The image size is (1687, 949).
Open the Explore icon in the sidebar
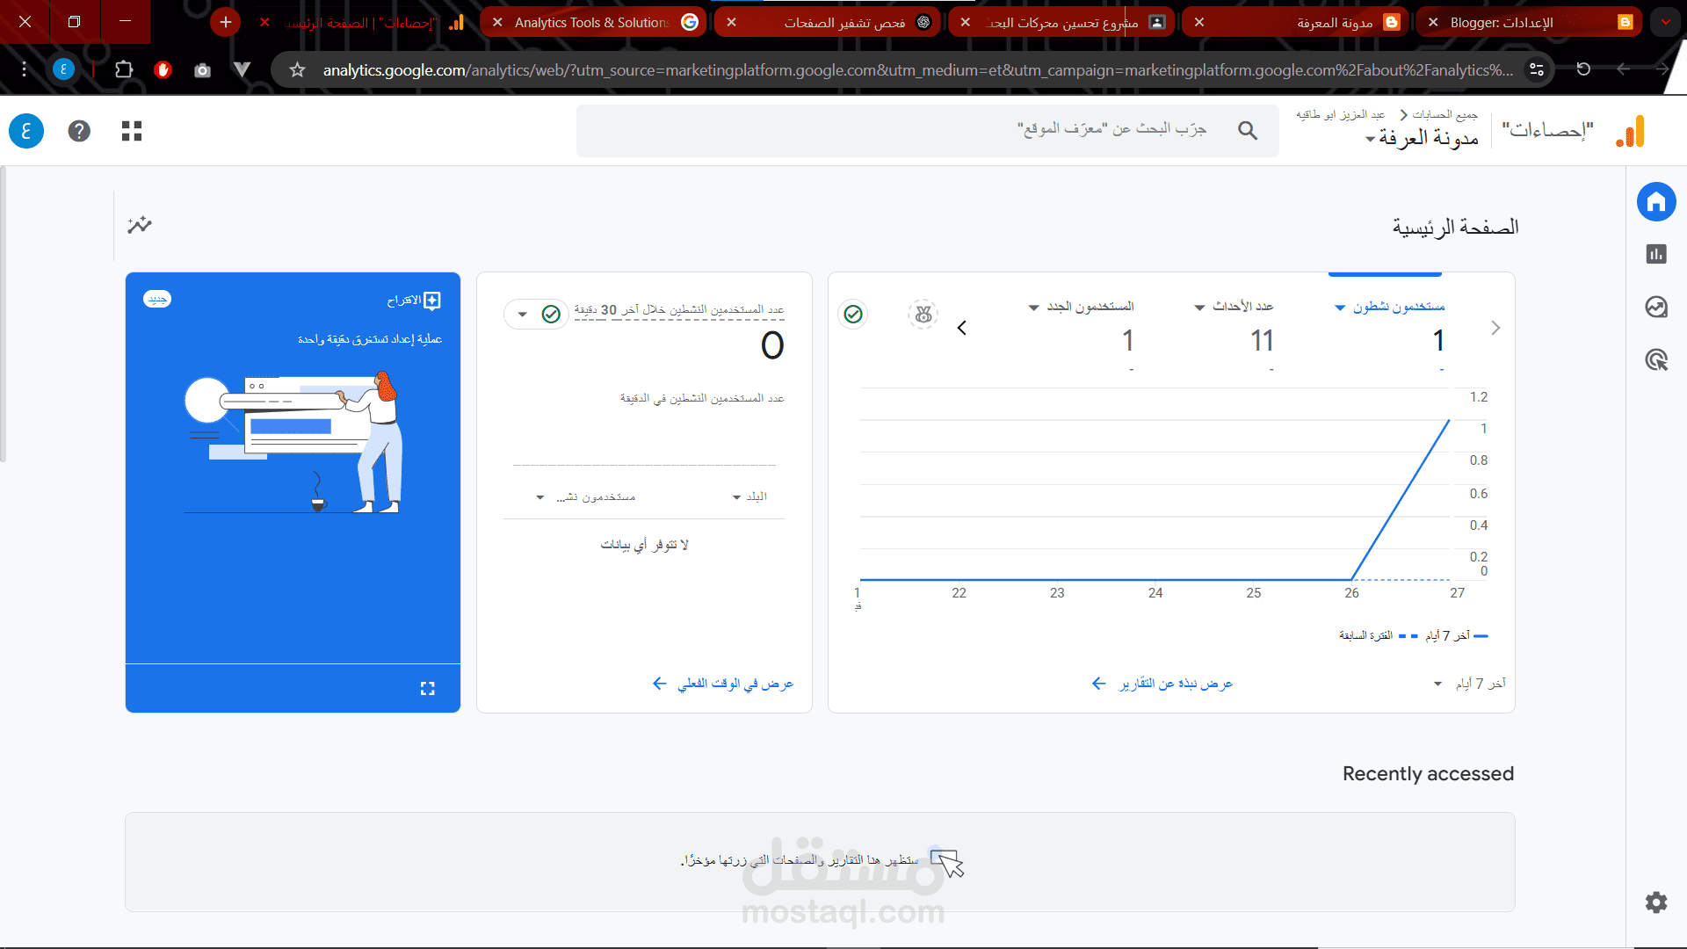(1656, 308)
